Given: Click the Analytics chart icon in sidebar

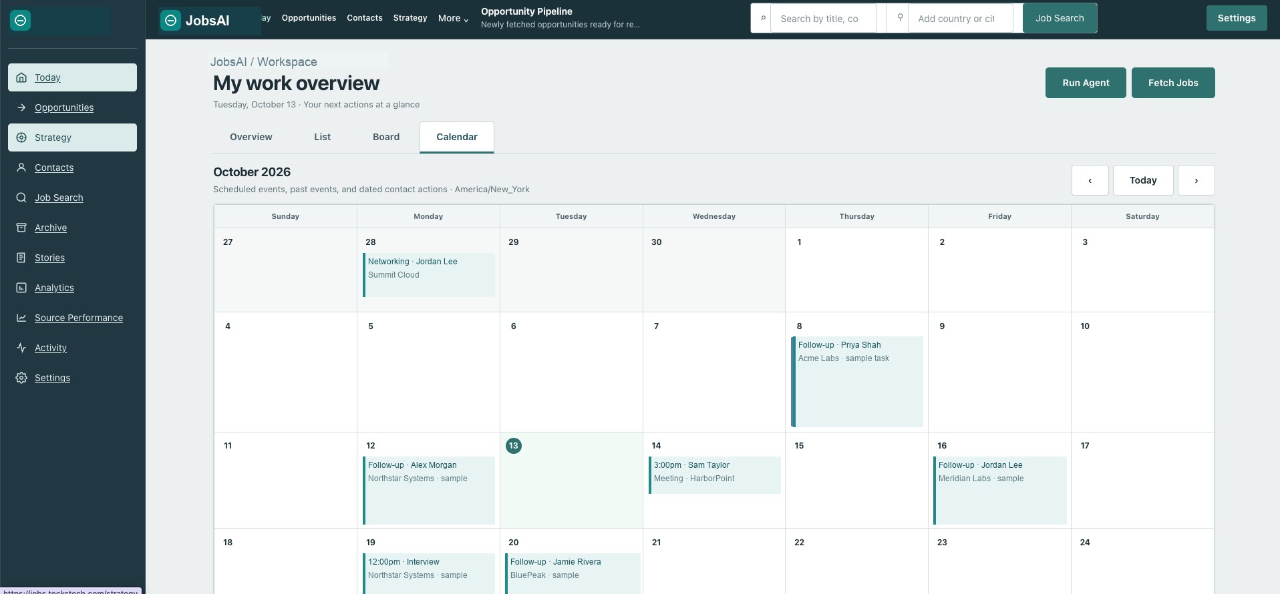Looking at the screenshot, I should tap(21, 288).
